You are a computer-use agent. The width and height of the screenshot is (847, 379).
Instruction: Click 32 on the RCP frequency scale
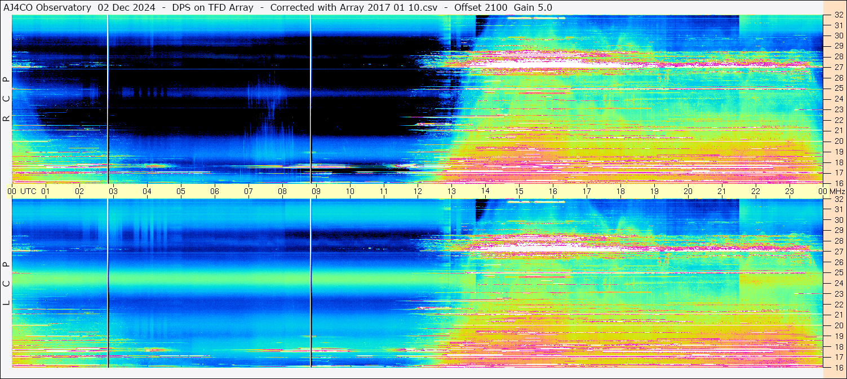839,15
